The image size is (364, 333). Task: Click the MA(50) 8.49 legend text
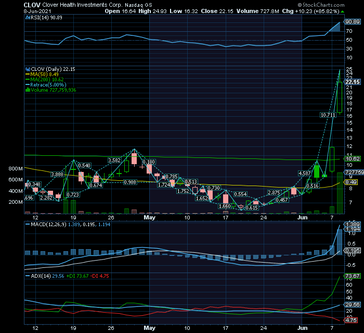[44, 75]
